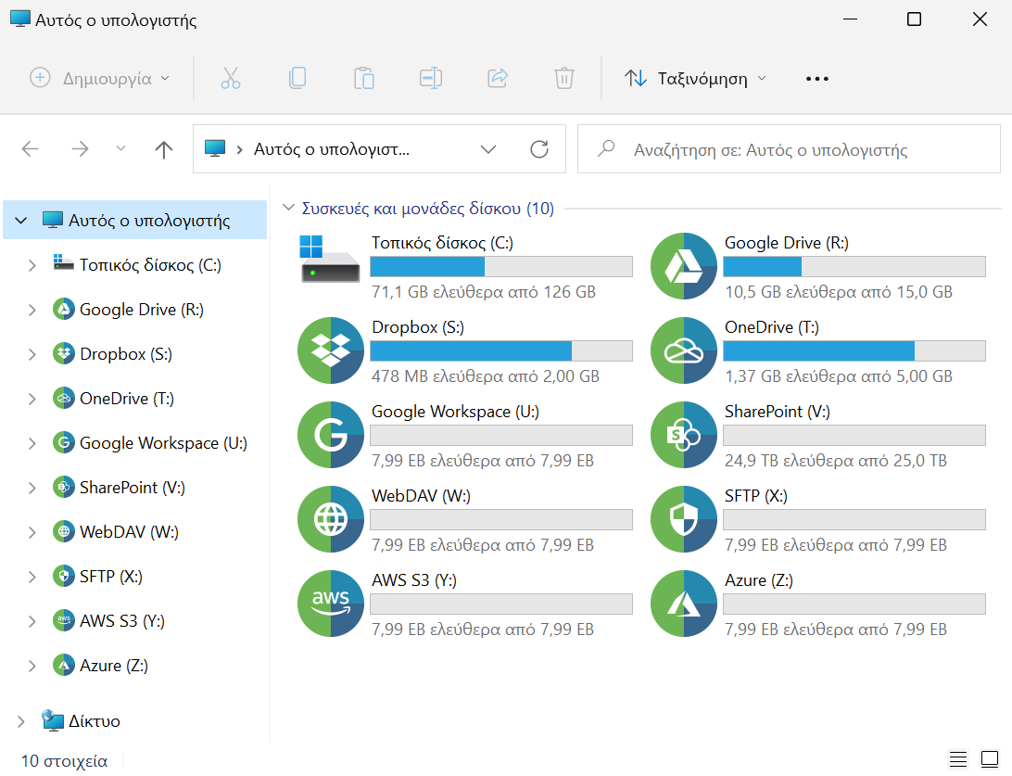Click the Dropbox (S:) large drive icon
Viewport: 1012px width, 776px height.
click(331, 350)
